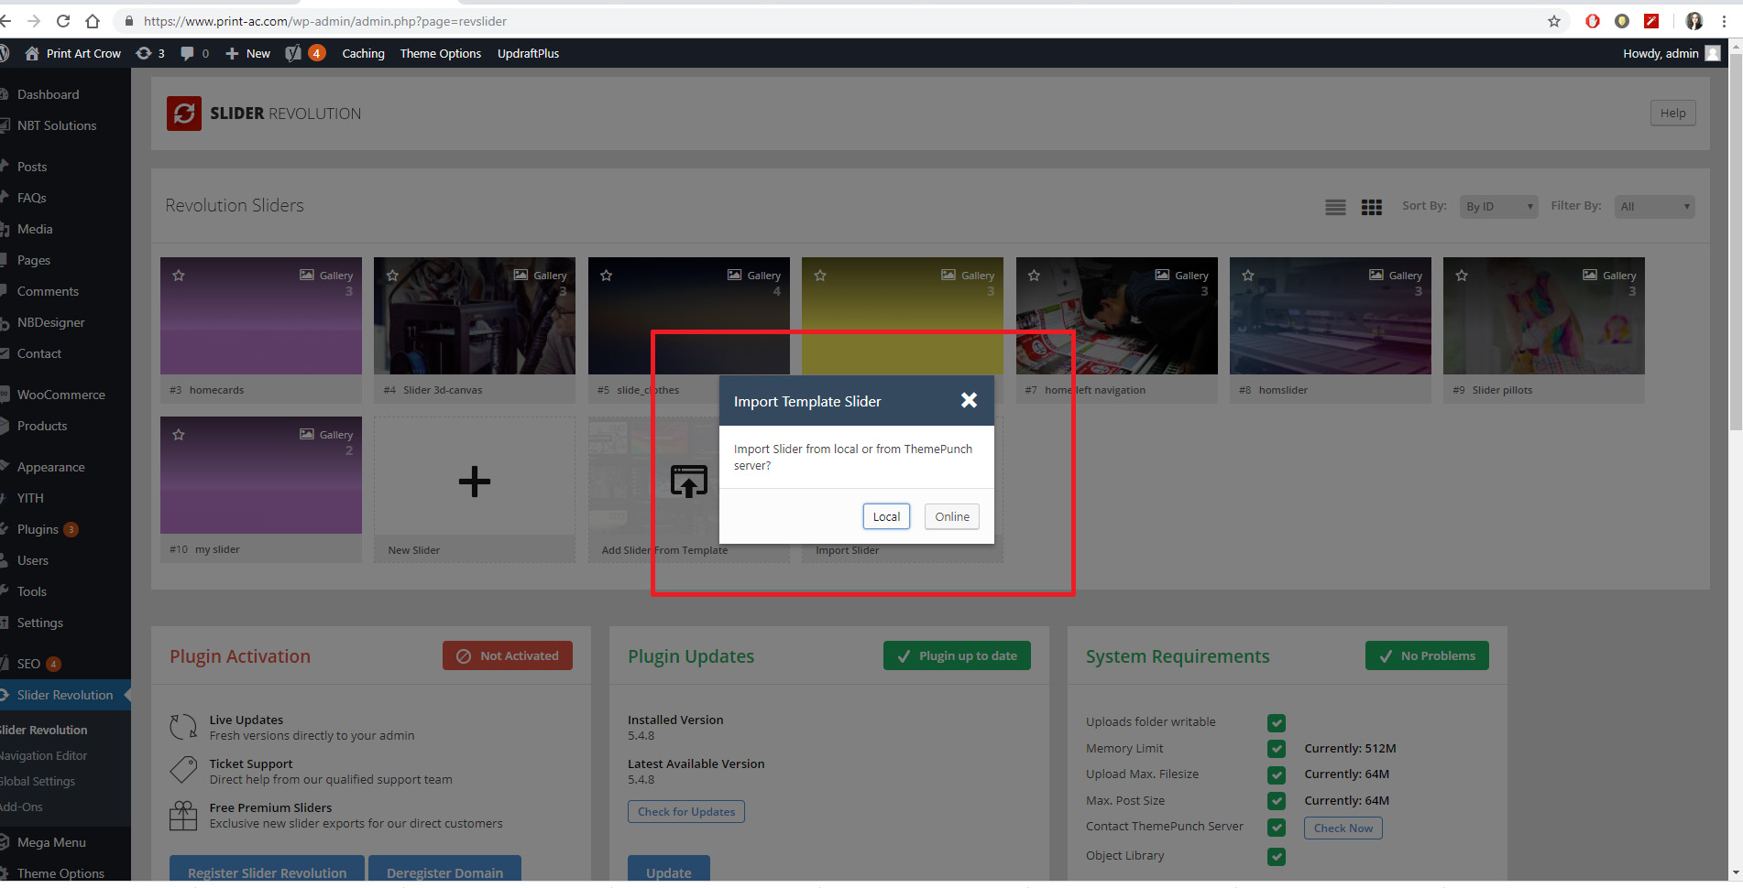Click the New Slider plus icon

coord(474,482)
